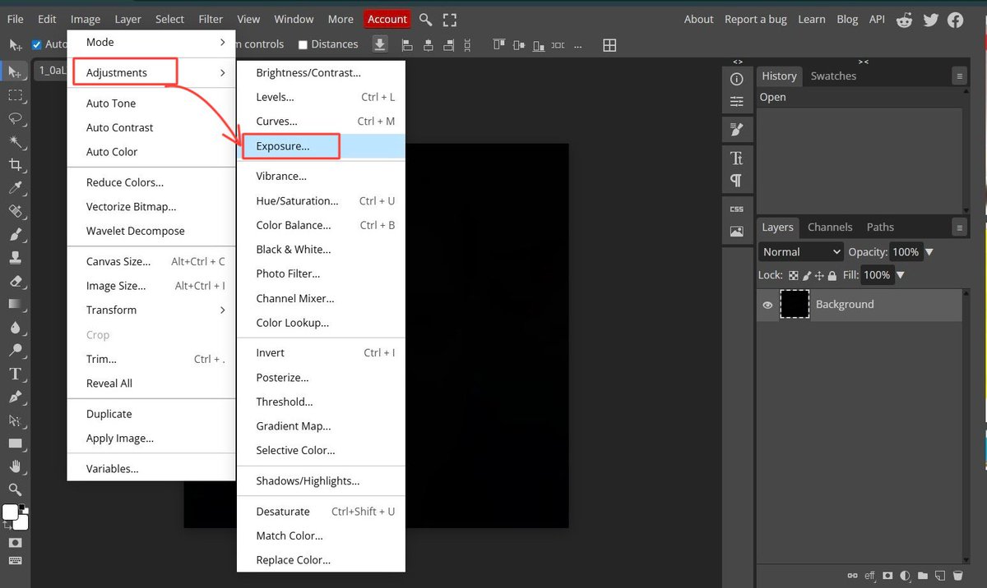Click the red Account button
Image resolution: width=987 pixels, height=588 pixels.
pyautogui.click(x=387, y=19)
